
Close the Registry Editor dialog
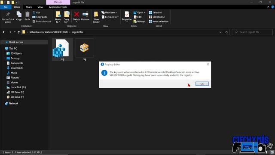(x=208, y=64)
